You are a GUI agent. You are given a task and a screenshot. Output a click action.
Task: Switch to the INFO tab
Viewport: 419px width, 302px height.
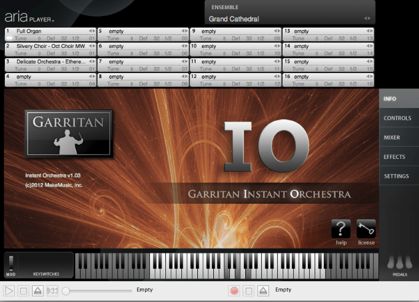[x=399, y=99]
